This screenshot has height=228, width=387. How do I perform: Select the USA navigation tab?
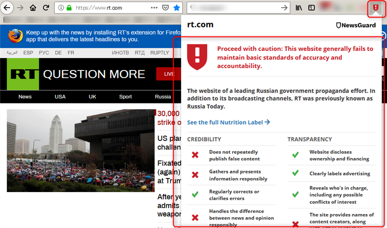60,96
